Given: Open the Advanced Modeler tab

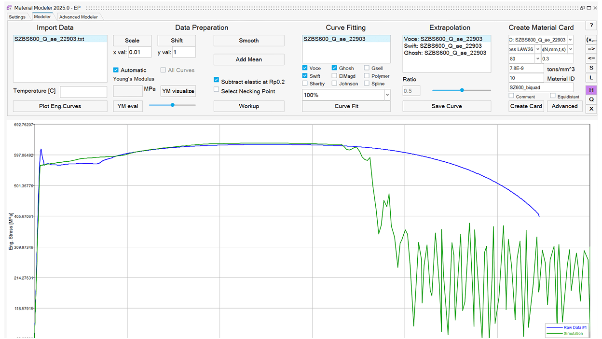Looking at the screenshot, I should pyautogui.click(x=78, y=17).
